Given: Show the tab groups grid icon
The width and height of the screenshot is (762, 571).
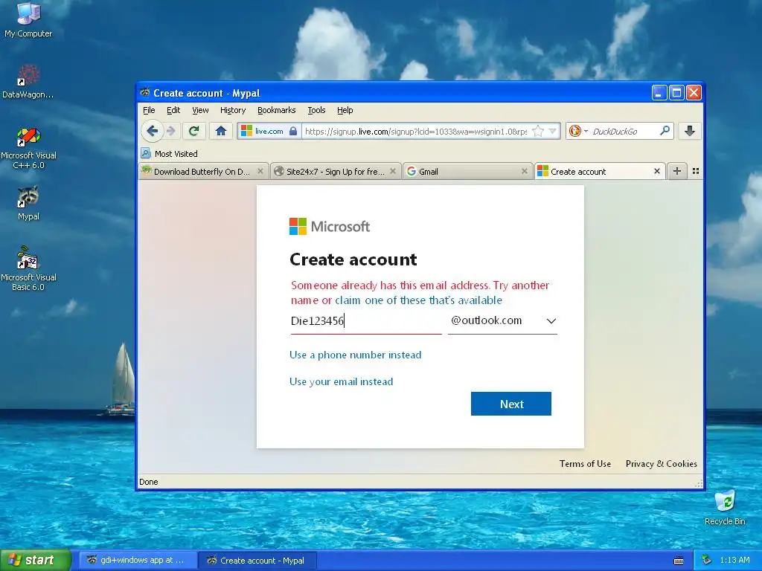Looking at the screenshot, I should click(x=696, y=171).
